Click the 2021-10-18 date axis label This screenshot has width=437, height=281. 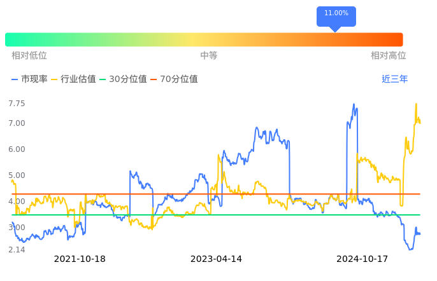click(x=80, y=259)
